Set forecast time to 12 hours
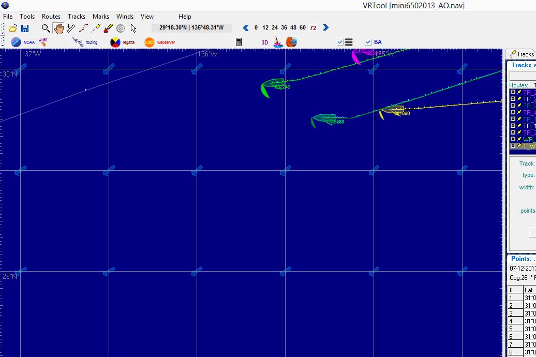The width and height of the screenshot is (536, 357). 265,28
